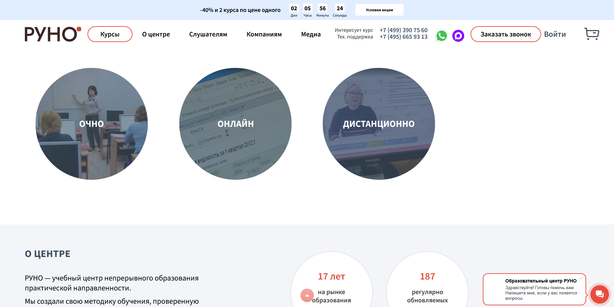Click the countdown days value 02
The width and height of the screenshot is (614, 307).
click(294, 8)
